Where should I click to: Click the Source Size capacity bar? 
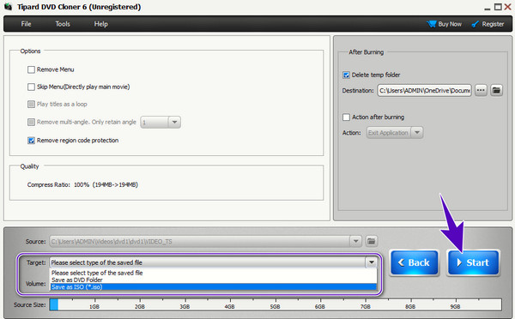276,304
